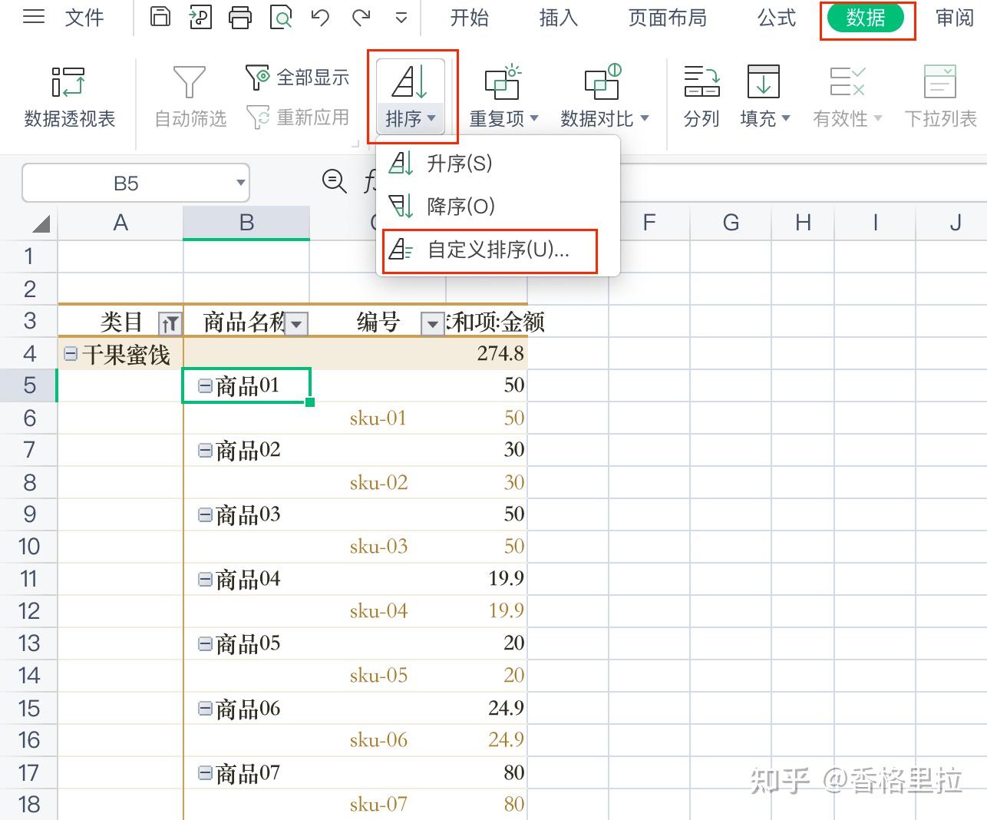Switch to the 审阅 tab
This screenshot has width=987, height=820.
955,18
